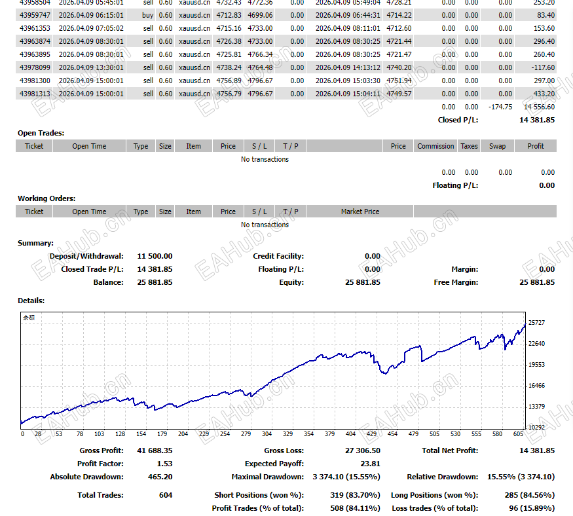Click the profit value 83.40
This screenshot has height=516, width=573.
[x=546, y=15]
